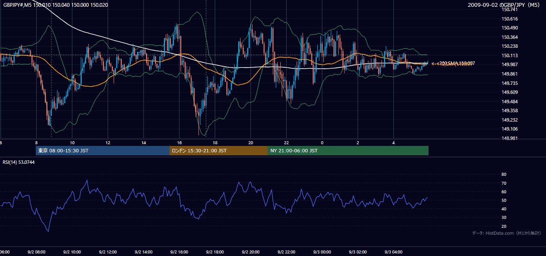Click the 9/3 02:00 time axis label
Viewport: 546px width, 256px height.
click(358, 252)
